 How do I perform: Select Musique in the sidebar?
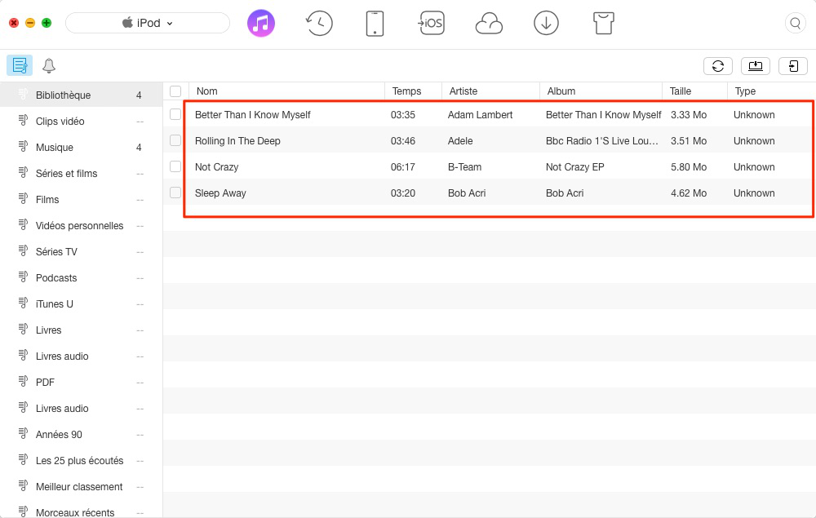[x=81, y=147]
